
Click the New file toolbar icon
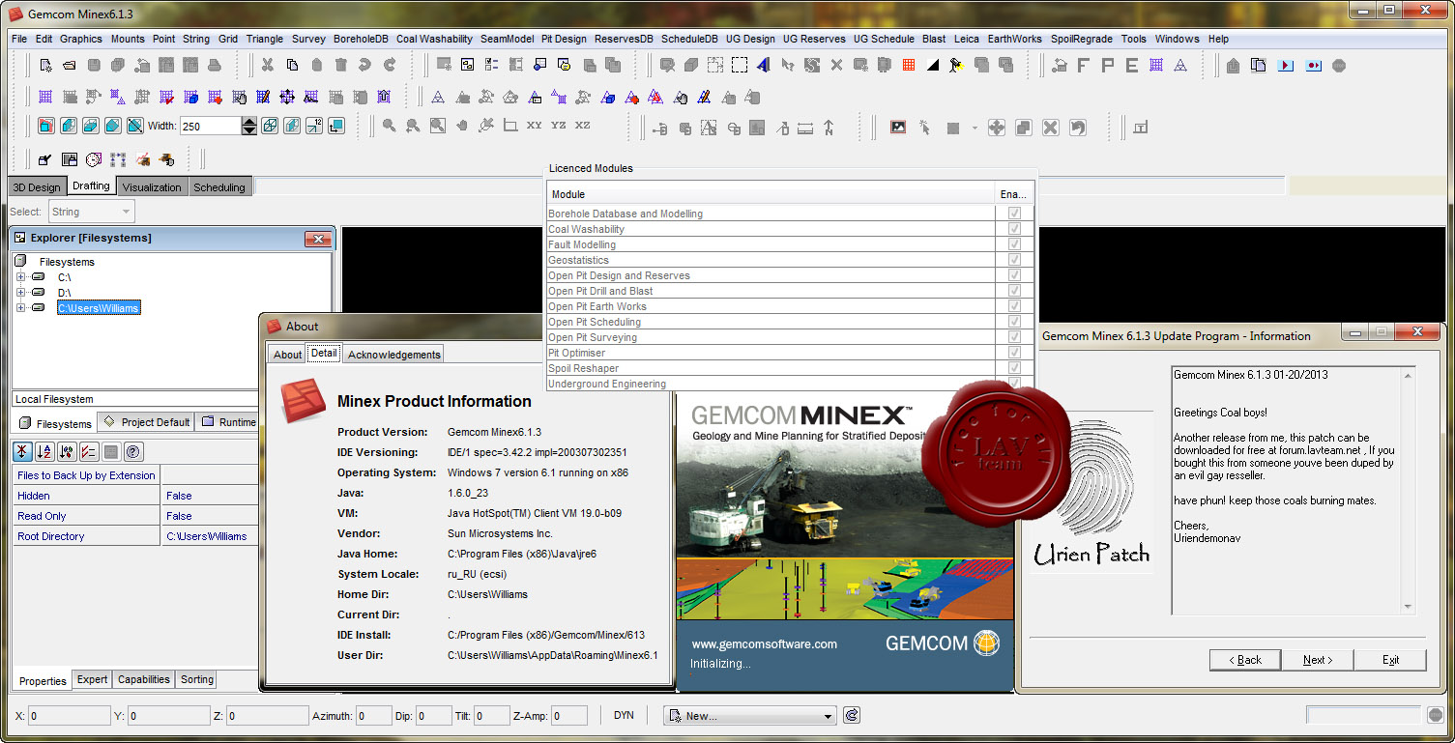point(45,66)
